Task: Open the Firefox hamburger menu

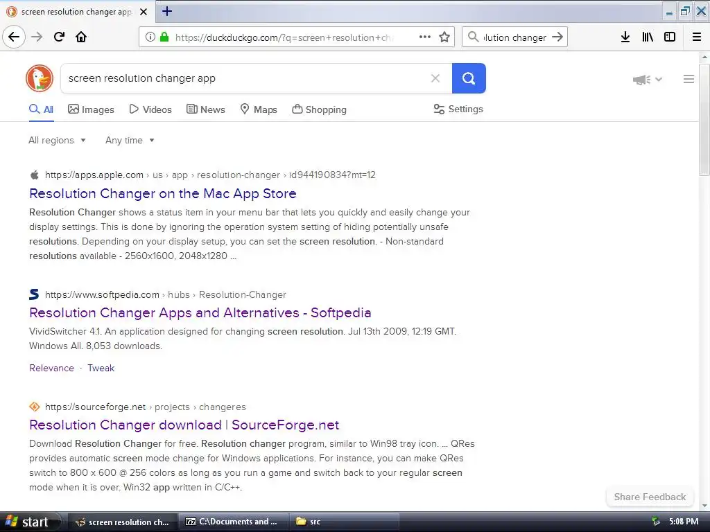Action: [697, 37]
